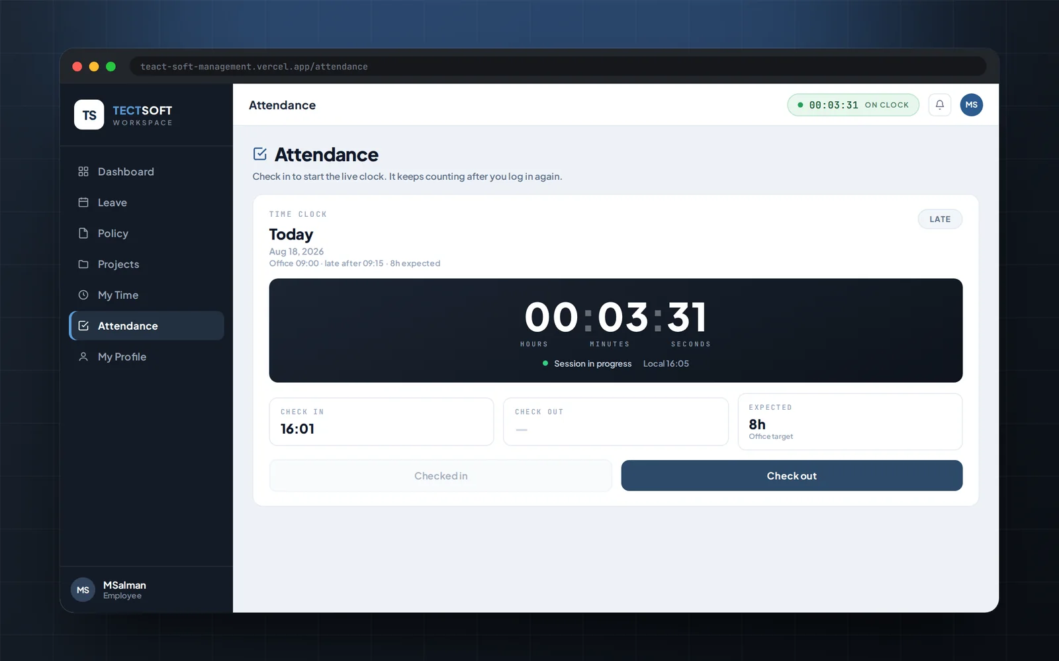The image size is (1059, 661).
Task: Click the LATE status badge
Action: (x=940, y=219)
